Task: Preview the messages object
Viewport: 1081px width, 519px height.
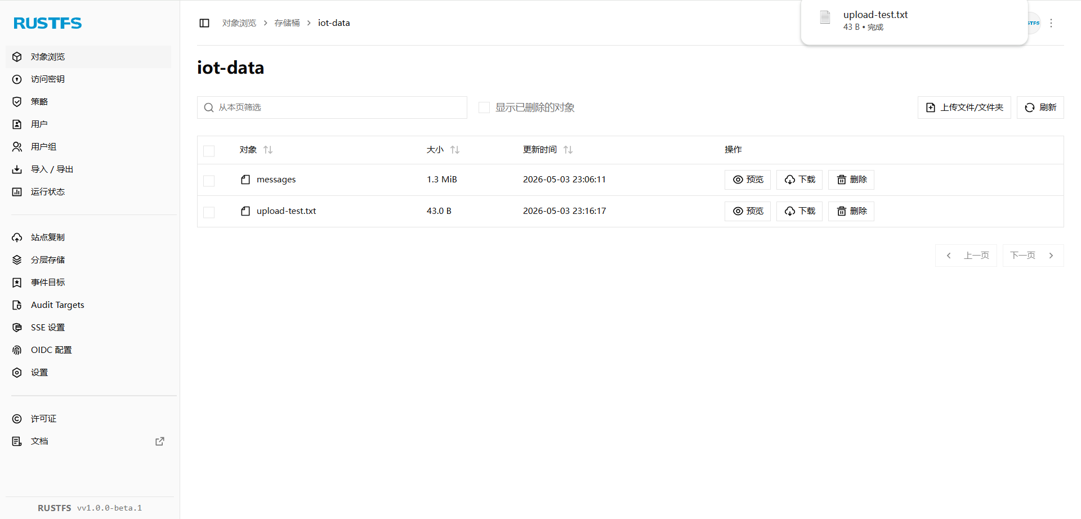Action: [x=748, y=180]
